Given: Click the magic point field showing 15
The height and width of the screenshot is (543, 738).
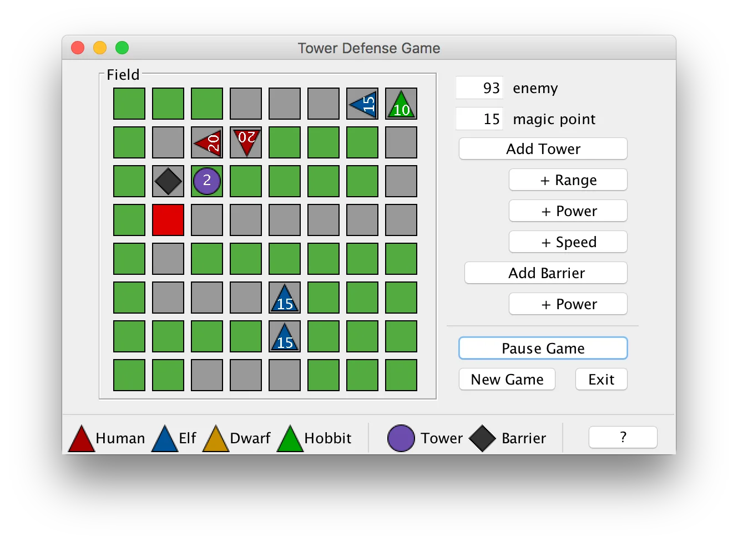Looking at the screenshot, I should [x=479, y=119].
